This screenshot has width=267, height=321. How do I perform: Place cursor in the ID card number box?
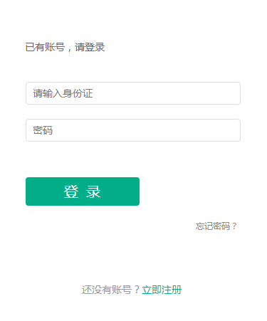click(133, 93)
